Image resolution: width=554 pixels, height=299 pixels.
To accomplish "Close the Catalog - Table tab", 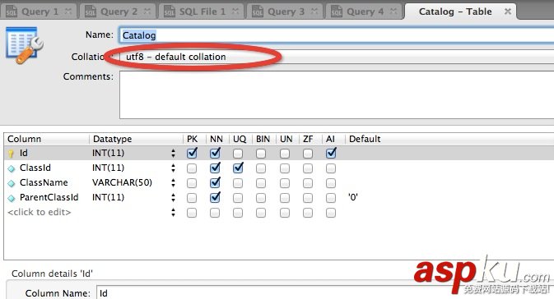I will (508, 11).
